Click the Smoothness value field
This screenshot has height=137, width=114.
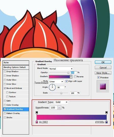pos(53,108)
